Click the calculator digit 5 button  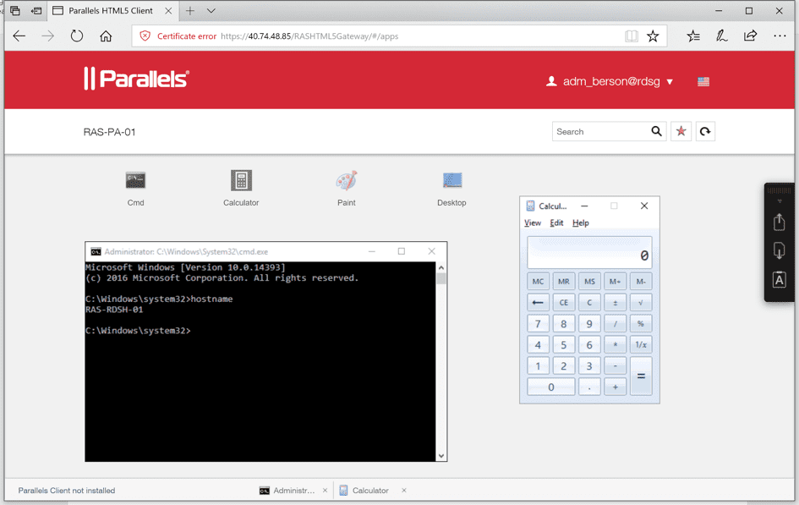coord(564,344)
